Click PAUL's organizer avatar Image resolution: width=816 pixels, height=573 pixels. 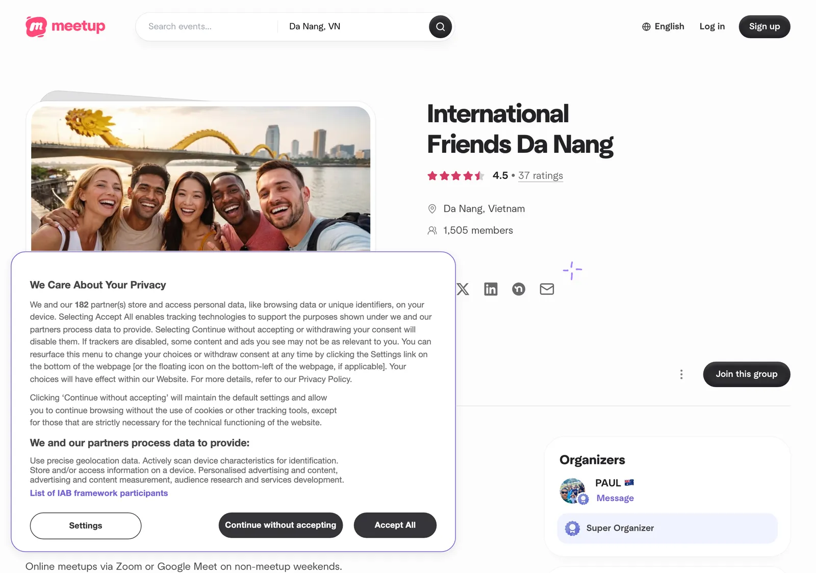[573, 490]
